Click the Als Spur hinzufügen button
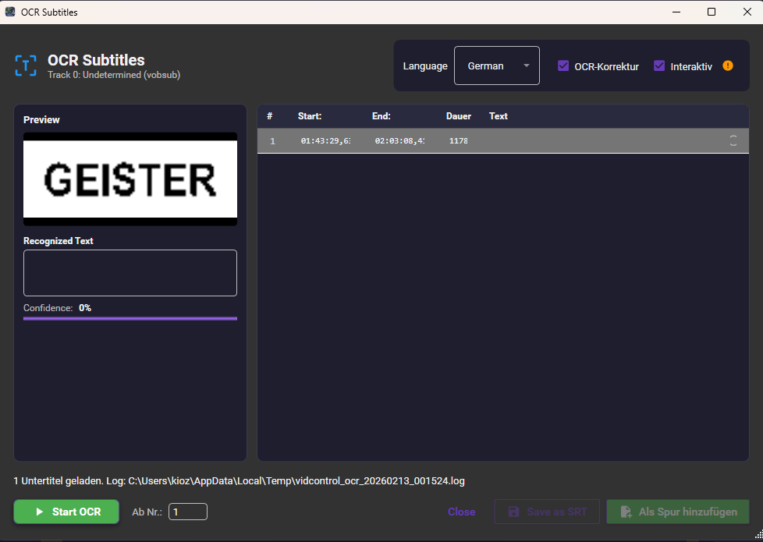The width and height of the screenshot is (763, 542). [x=677, y=512]
